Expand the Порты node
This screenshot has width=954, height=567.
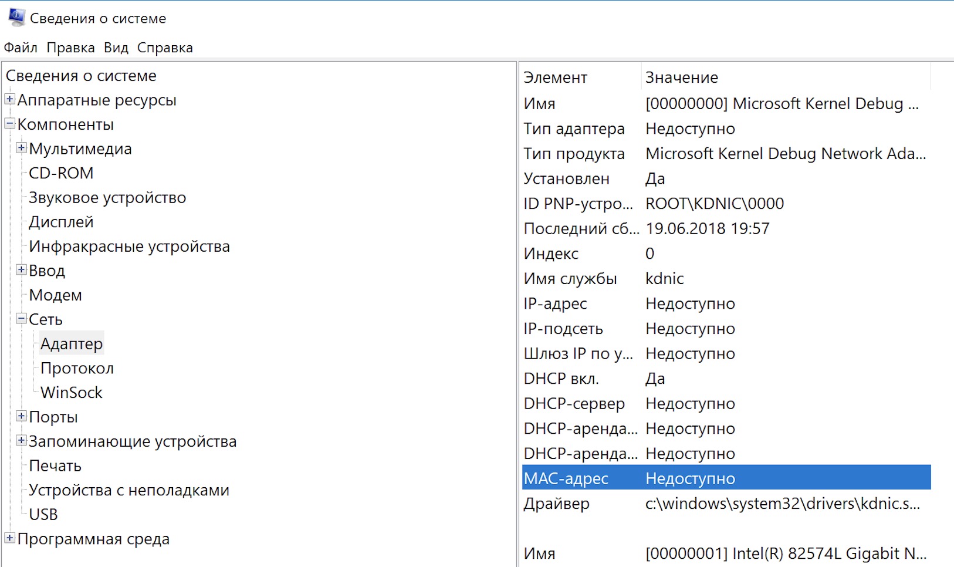coord(21,416)
